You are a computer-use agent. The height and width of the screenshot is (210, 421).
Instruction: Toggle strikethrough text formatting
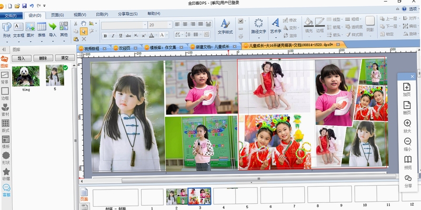128,35
